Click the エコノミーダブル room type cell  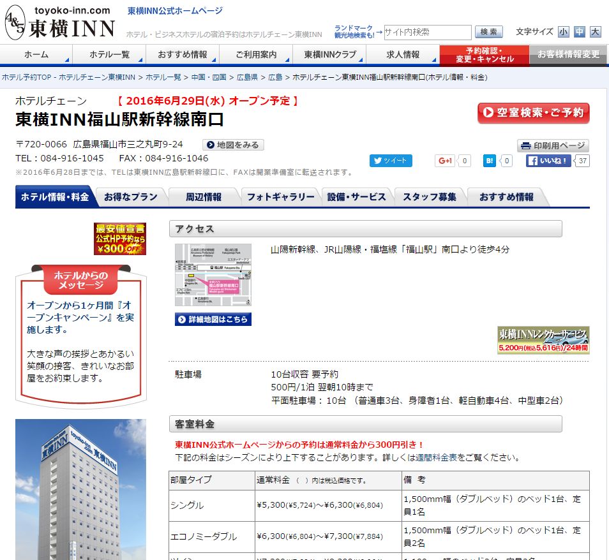212,536
